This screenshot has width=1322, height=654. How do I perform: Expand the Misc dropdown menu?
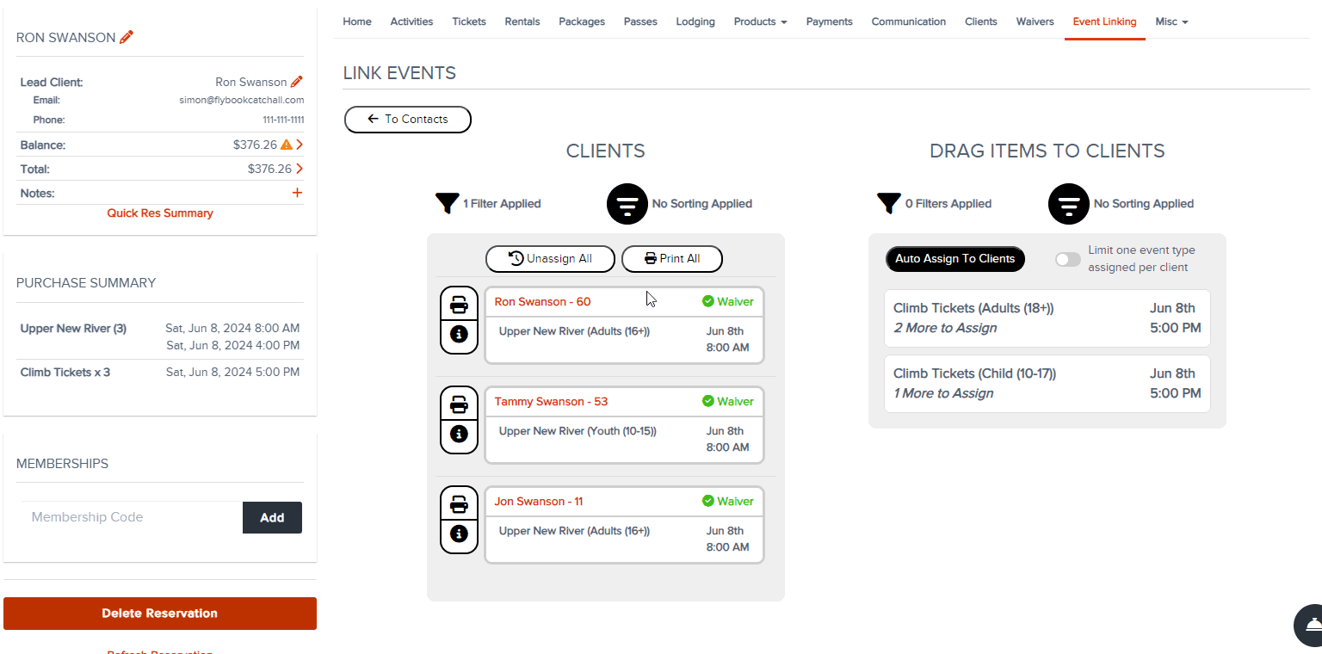click(x=1171, y=22)
